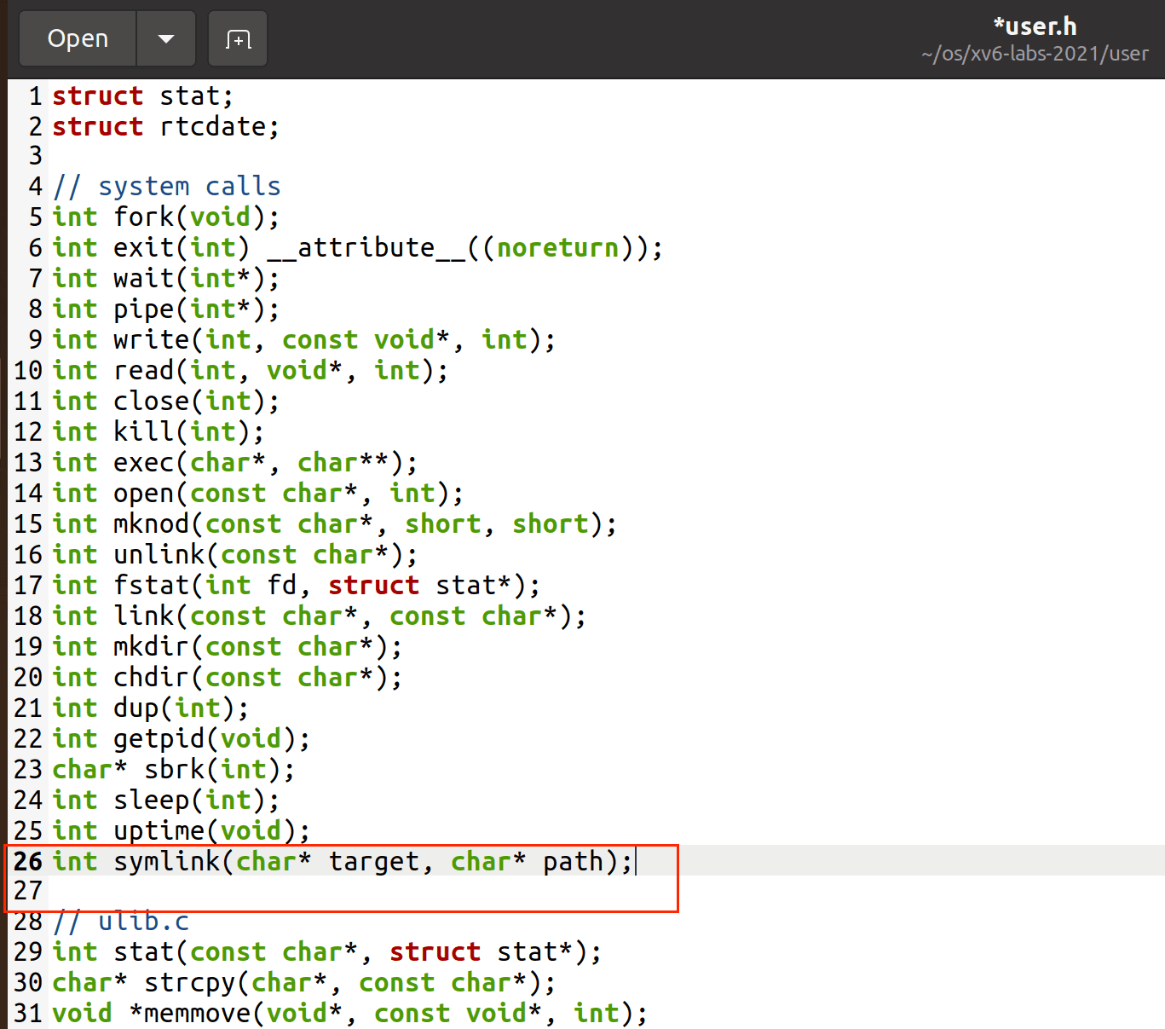Click the Open button
1165x1029 pixels.
pos(78,39)
